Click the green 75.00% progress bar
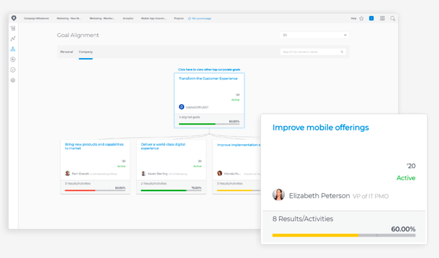The height and width of the screenshot is (258, 439). click(171, 190)
